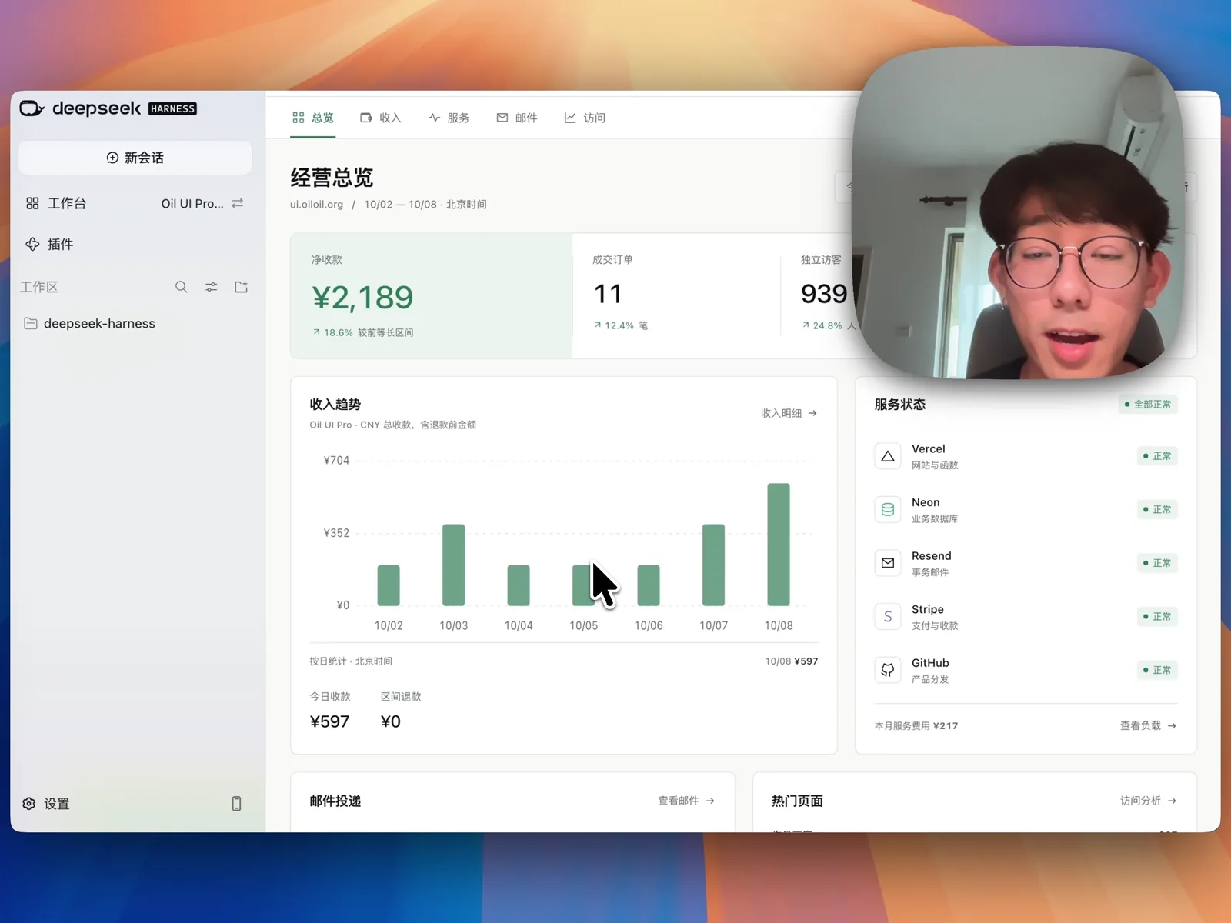This screenshot has width=1231, height=923.
Task: Click the 全部正常 status badge
Action: (x=1148, y=404)
